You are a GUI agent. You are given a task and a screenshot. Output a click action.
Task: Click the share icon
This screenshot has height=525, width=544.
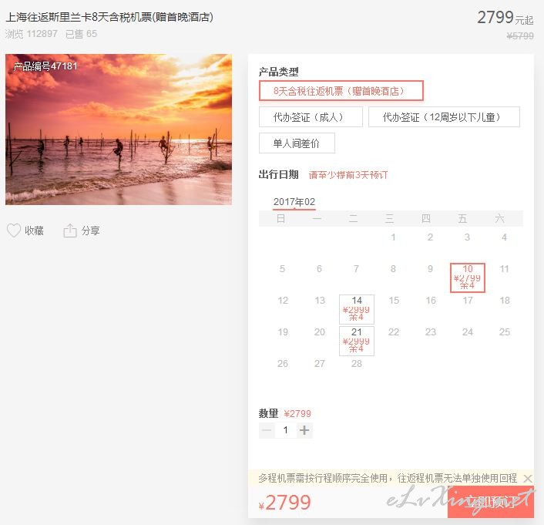70,231
